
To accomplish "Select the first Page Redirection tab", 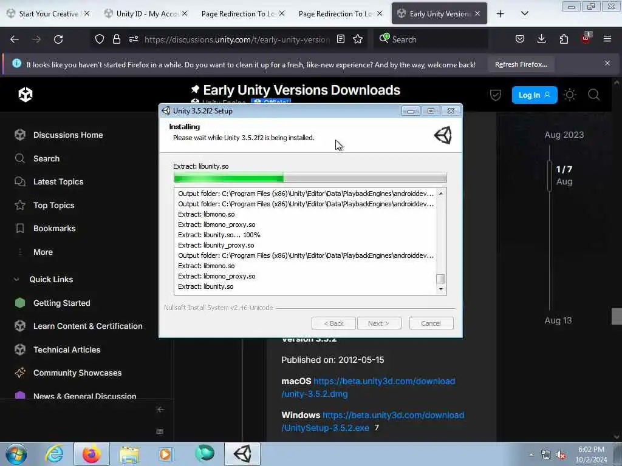I will [x=243, y=13].
